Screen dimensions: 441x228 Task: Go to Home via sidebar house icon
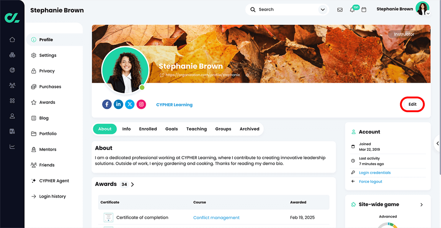[12, 40]
